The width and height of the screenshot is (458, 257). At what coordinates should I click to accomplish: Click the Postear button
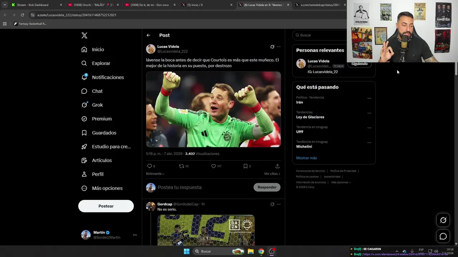pos(106,206)
